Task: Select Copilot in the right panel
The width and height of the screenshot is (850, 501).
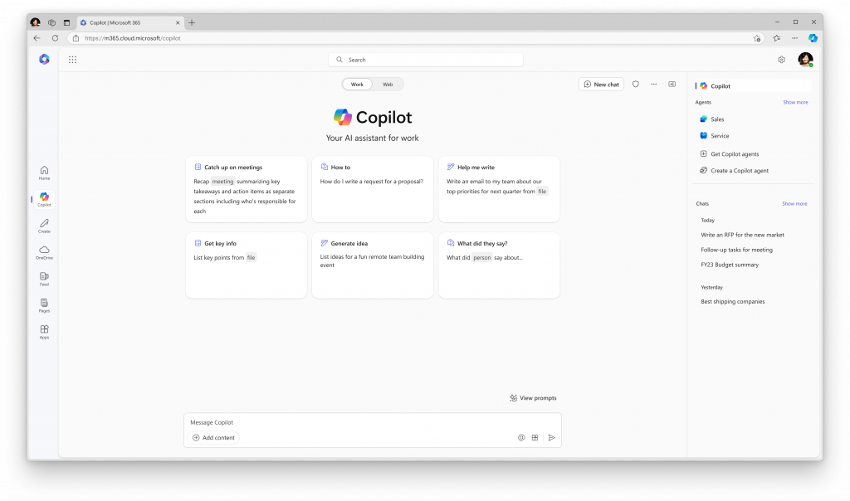Action: click(753, 86)
